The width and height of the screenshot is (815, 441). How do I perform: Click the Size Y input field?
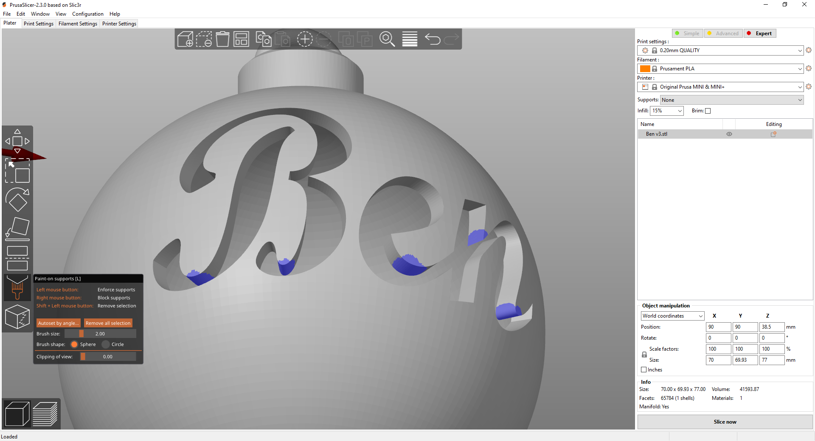[745, 360]
